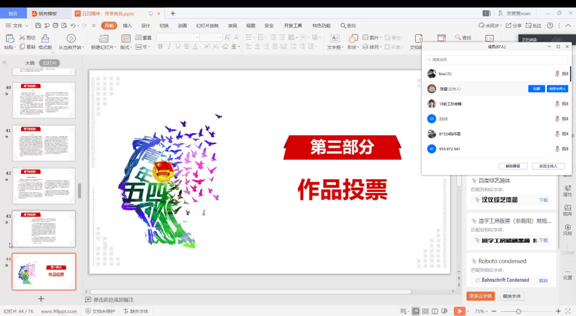
Task: Toggle microphone mute for kiwi
Action: coord(557,74)
